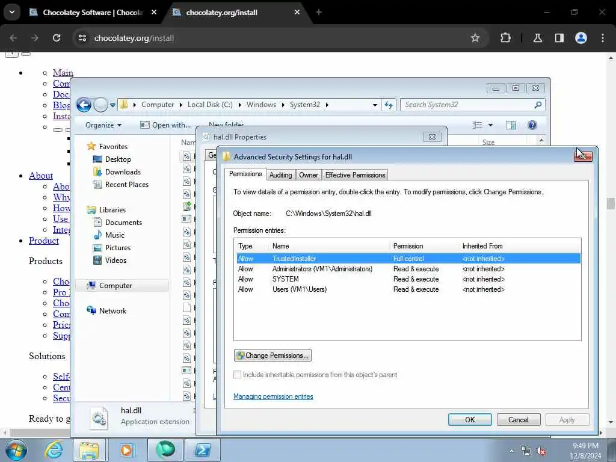Open a new Chrome tab
The height and width of the screenshot is (462, 616).
coord(319,13)
